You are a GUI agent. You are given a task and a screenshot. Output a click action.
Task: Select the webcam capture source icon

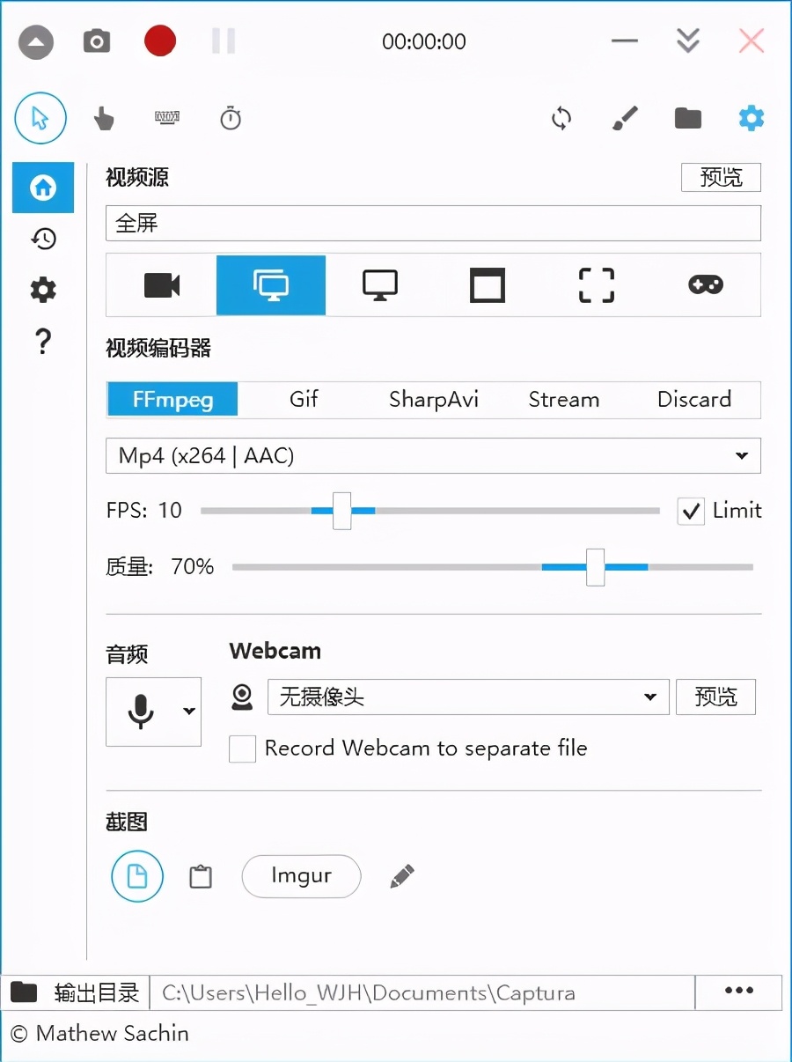point(160,284)
